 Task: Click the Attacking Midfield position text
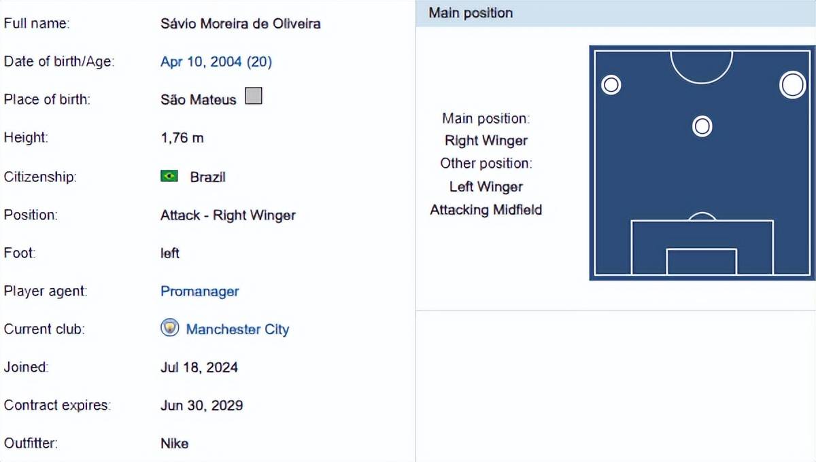486,210
